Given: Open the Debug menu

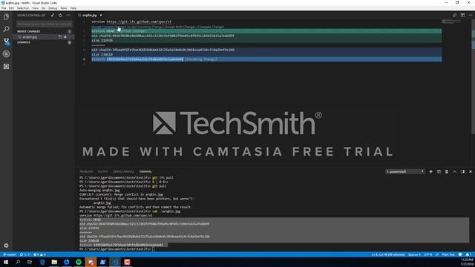Looking at the screenshot, I should click(53, 8).
